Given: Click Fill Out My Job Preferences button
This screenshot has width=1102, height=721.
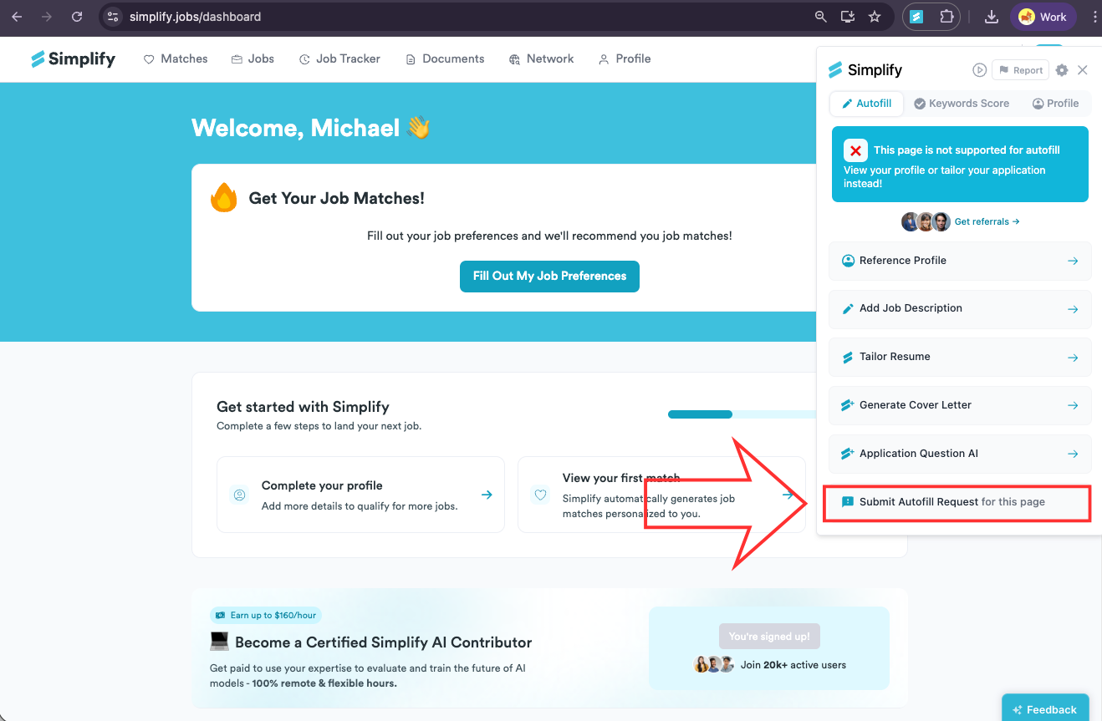Looking at the screenshot, I should click(549, 277).
